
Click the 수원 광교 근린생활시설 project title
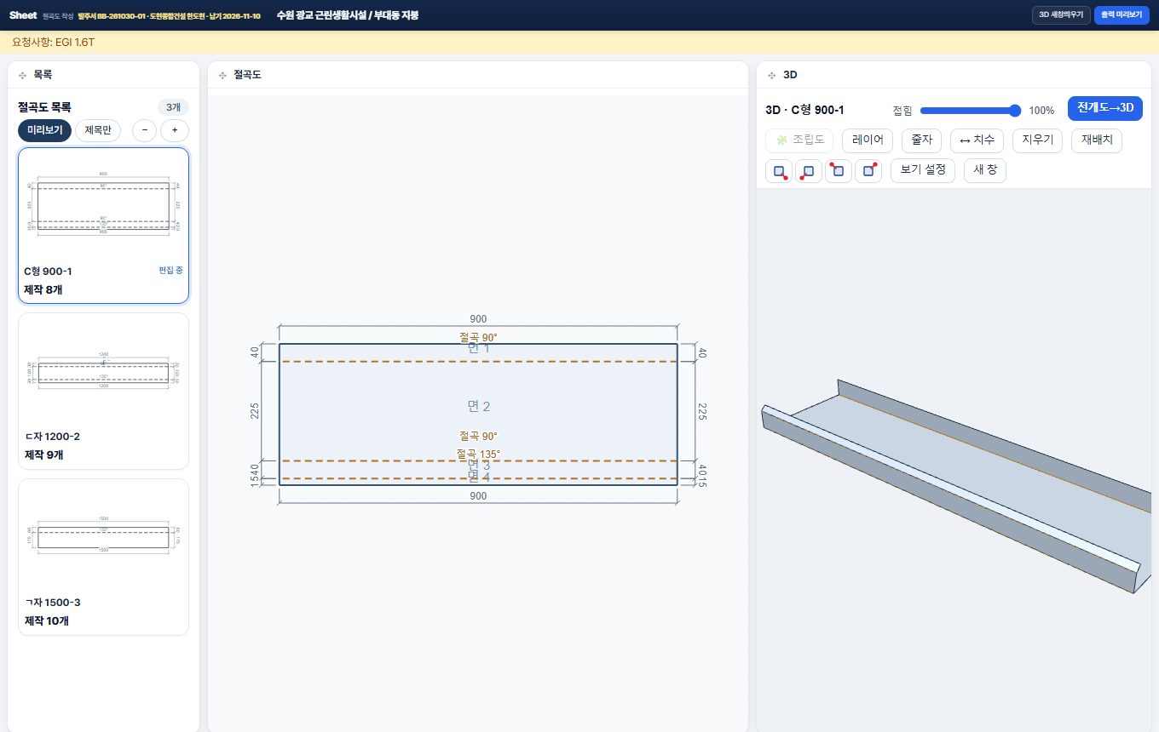coord(348,15)
